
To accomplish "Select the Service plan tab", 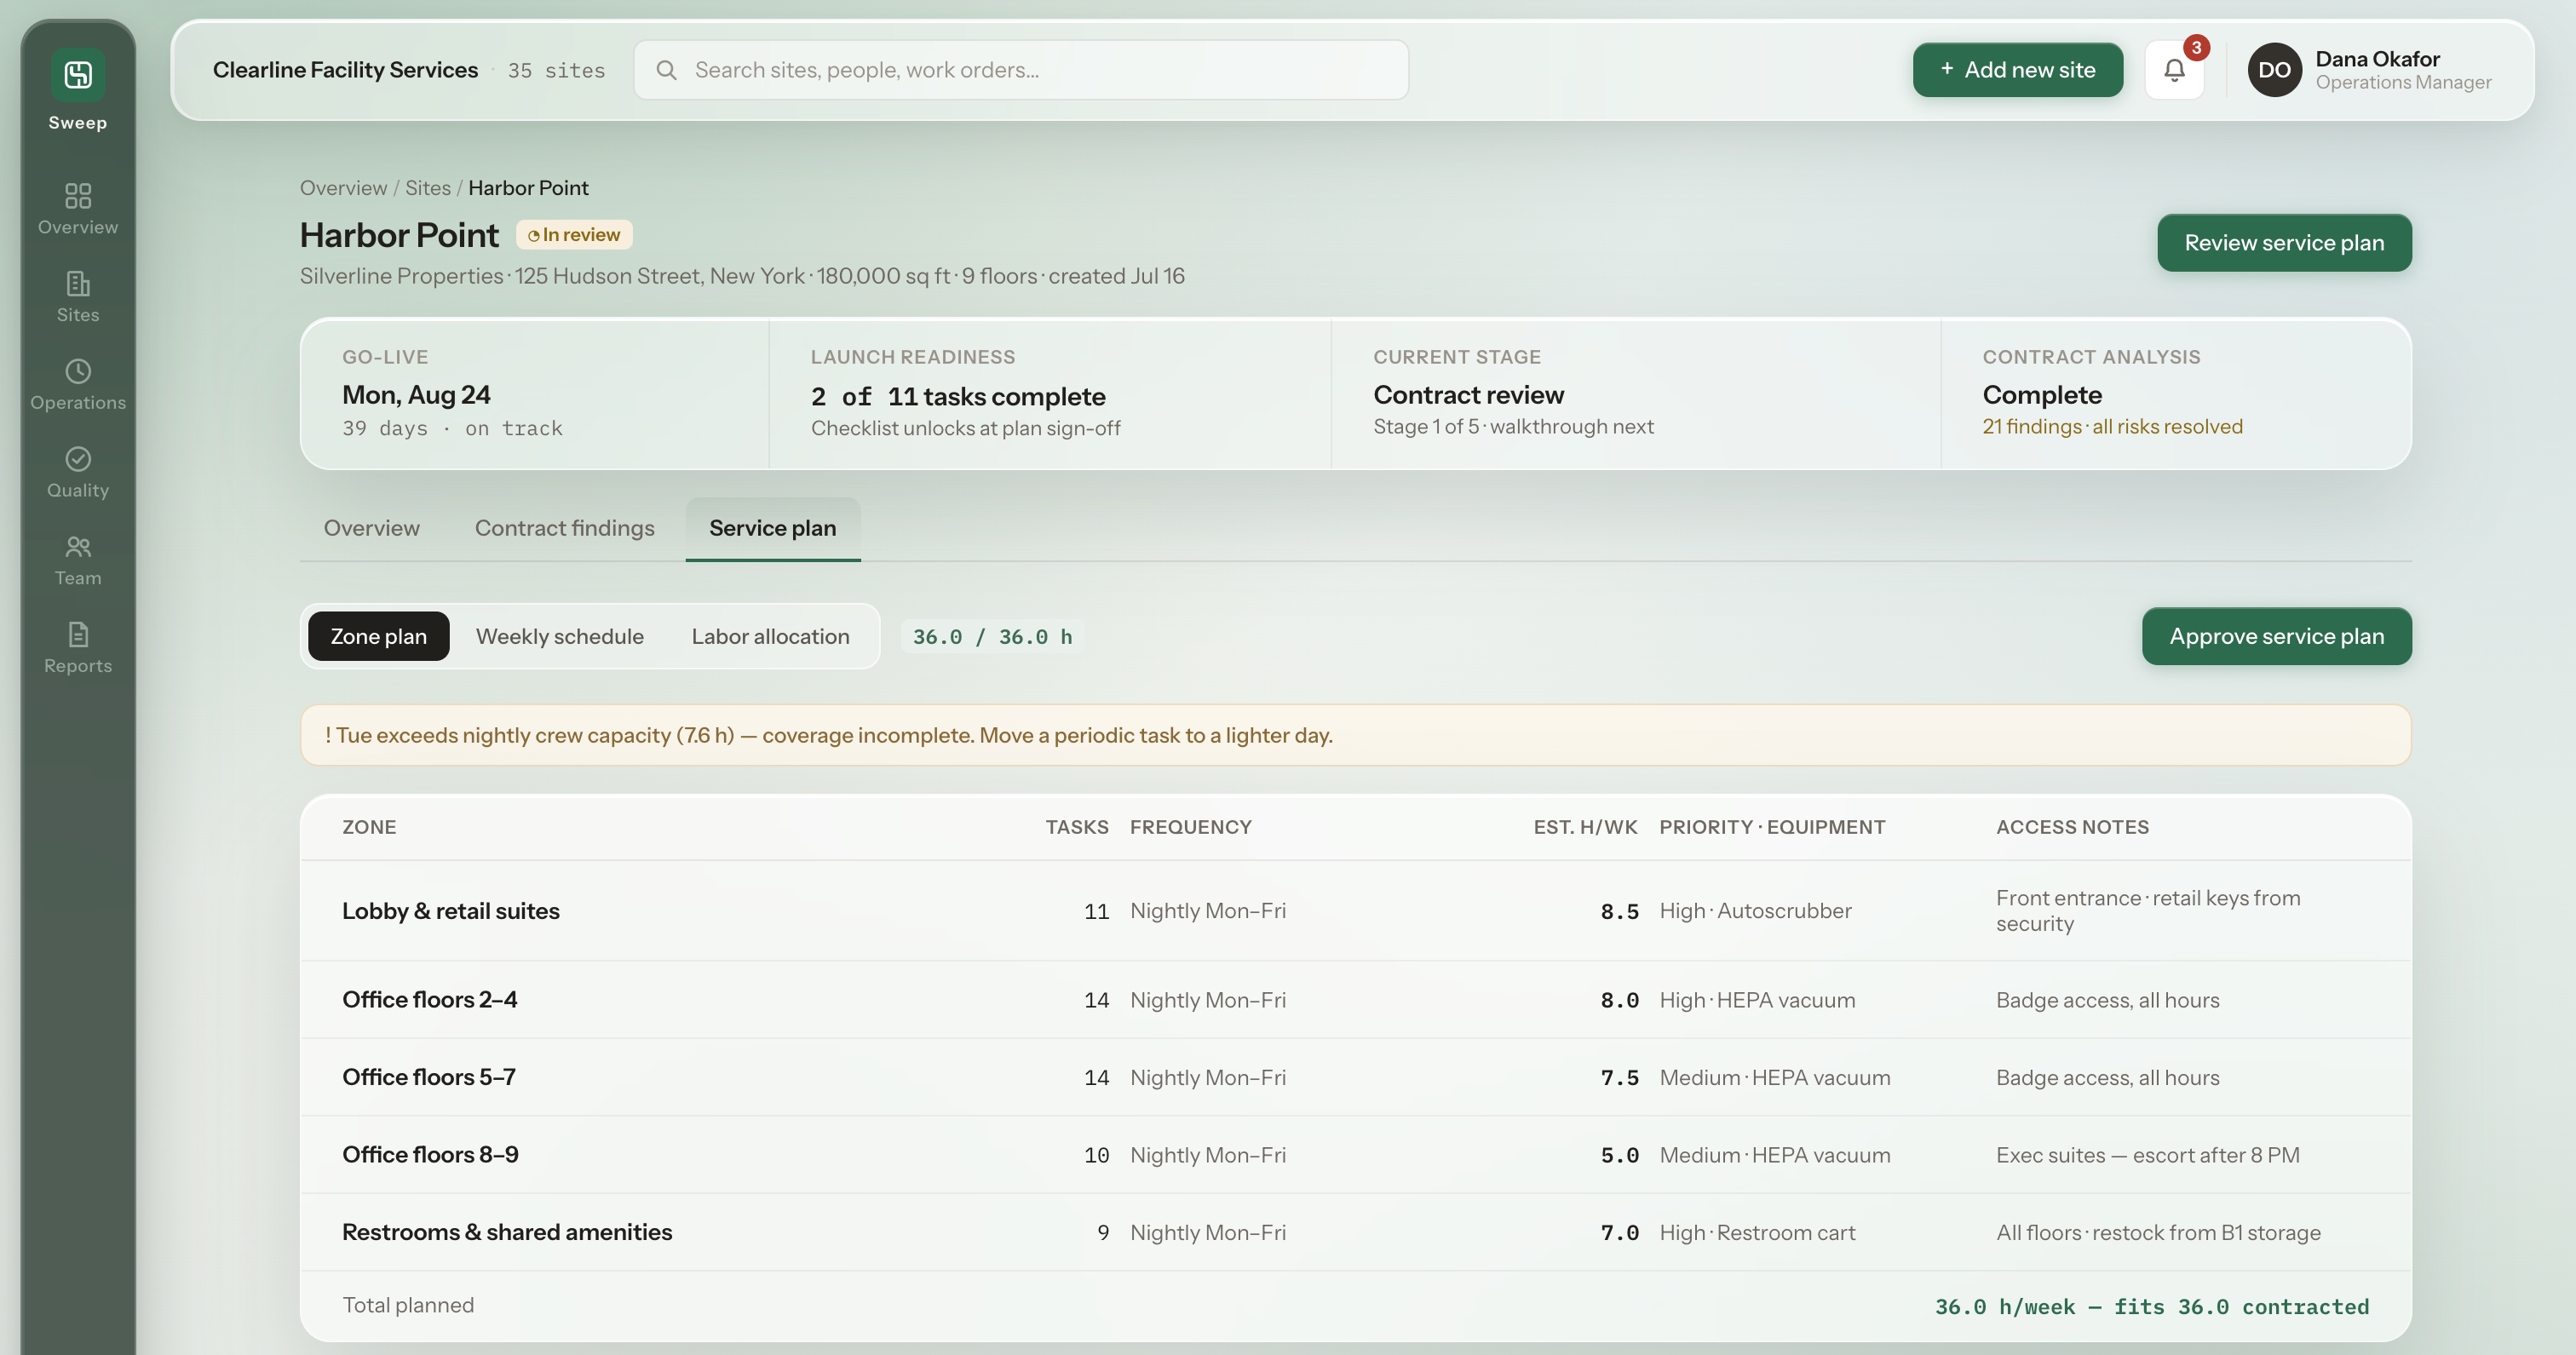I will (x=773, y=528).
